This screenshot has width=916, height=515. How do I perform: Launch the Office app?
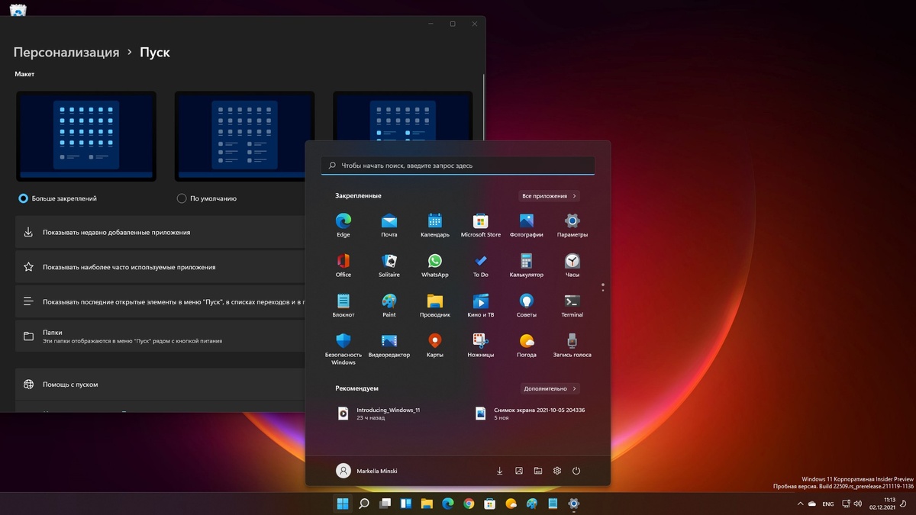[x=343, y=265]
